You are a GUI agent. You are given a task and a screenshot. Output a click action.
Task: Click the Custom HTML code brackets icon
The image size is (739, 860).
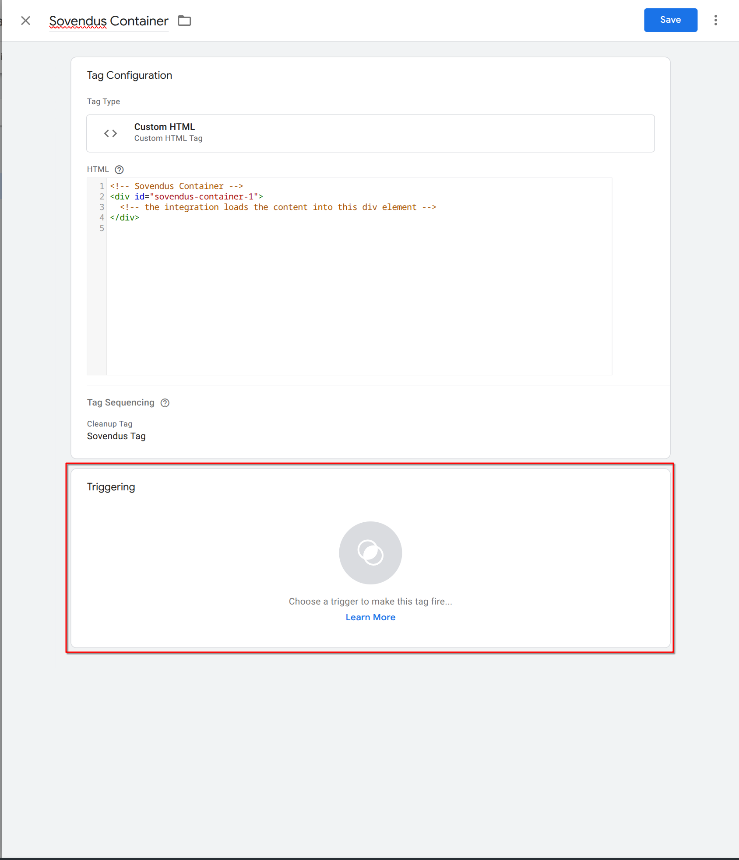click(110, 133)
